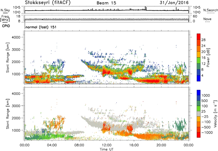Click the 16:00 time tick label

pyautogui.click(x=134, y=145)
